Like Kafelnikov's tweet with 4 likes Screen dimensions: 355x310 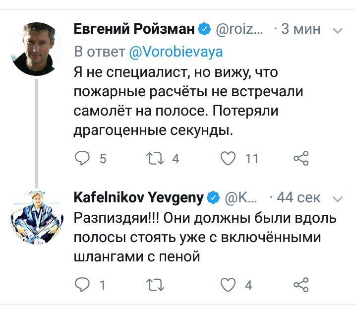pyautogui.click(x=228, y=285)
